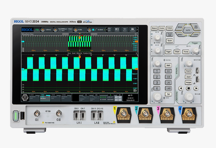Select the CH1 channel label tab
216x148 pixels.
click(33, 95)
